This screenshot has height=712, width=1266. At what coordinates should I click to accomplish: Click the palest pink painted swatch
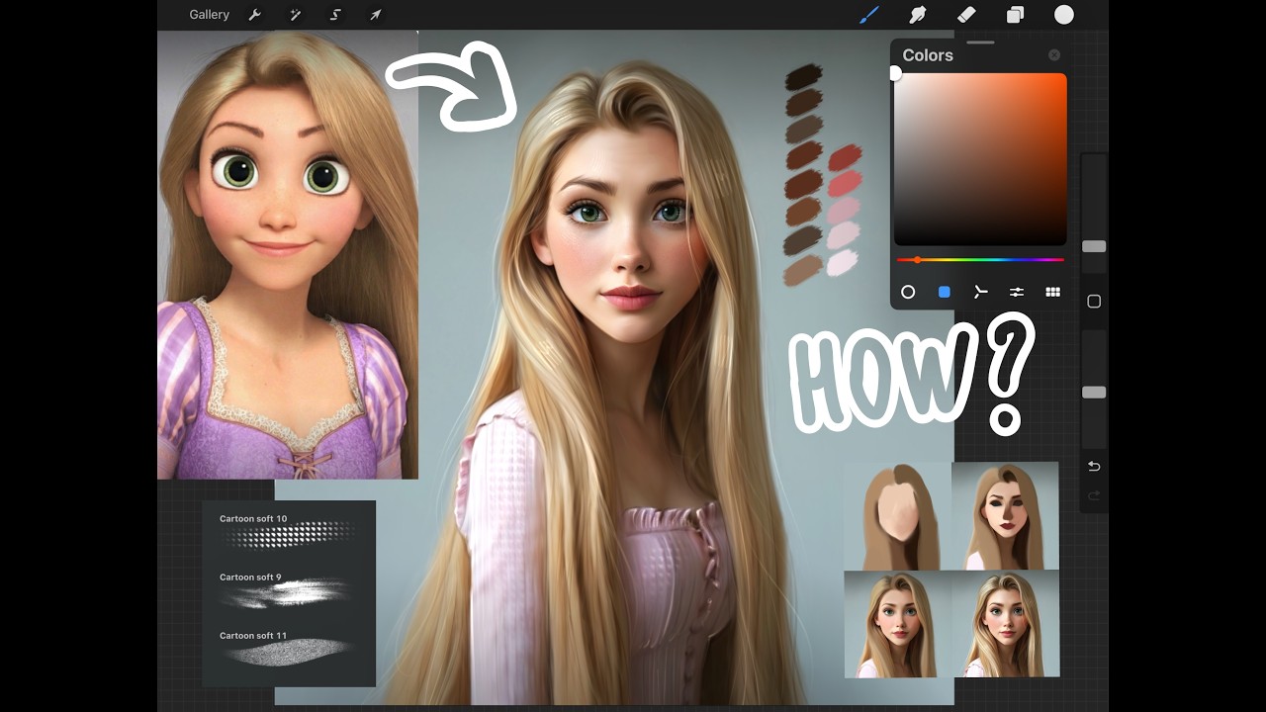842,263
